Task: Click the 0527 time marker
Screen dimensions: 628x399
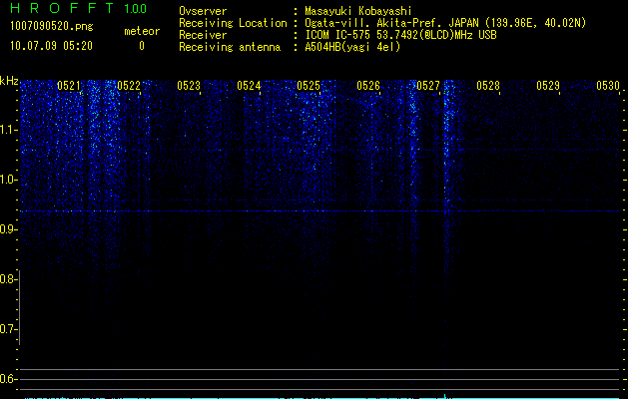Action: [428, 86]
